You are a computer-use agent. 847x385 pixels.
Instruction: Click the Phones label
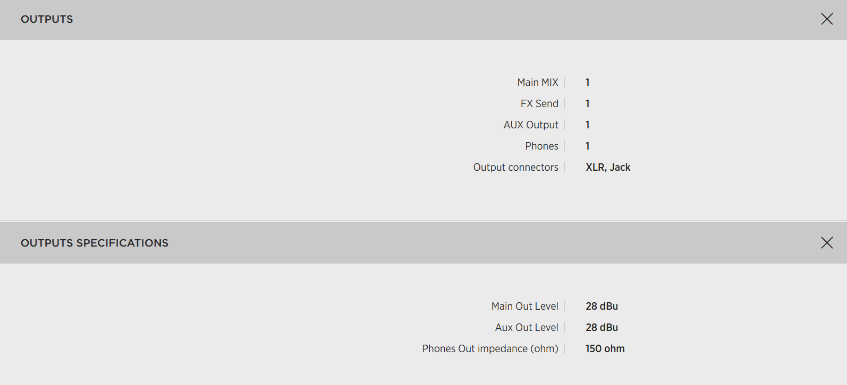click(541, 146)
